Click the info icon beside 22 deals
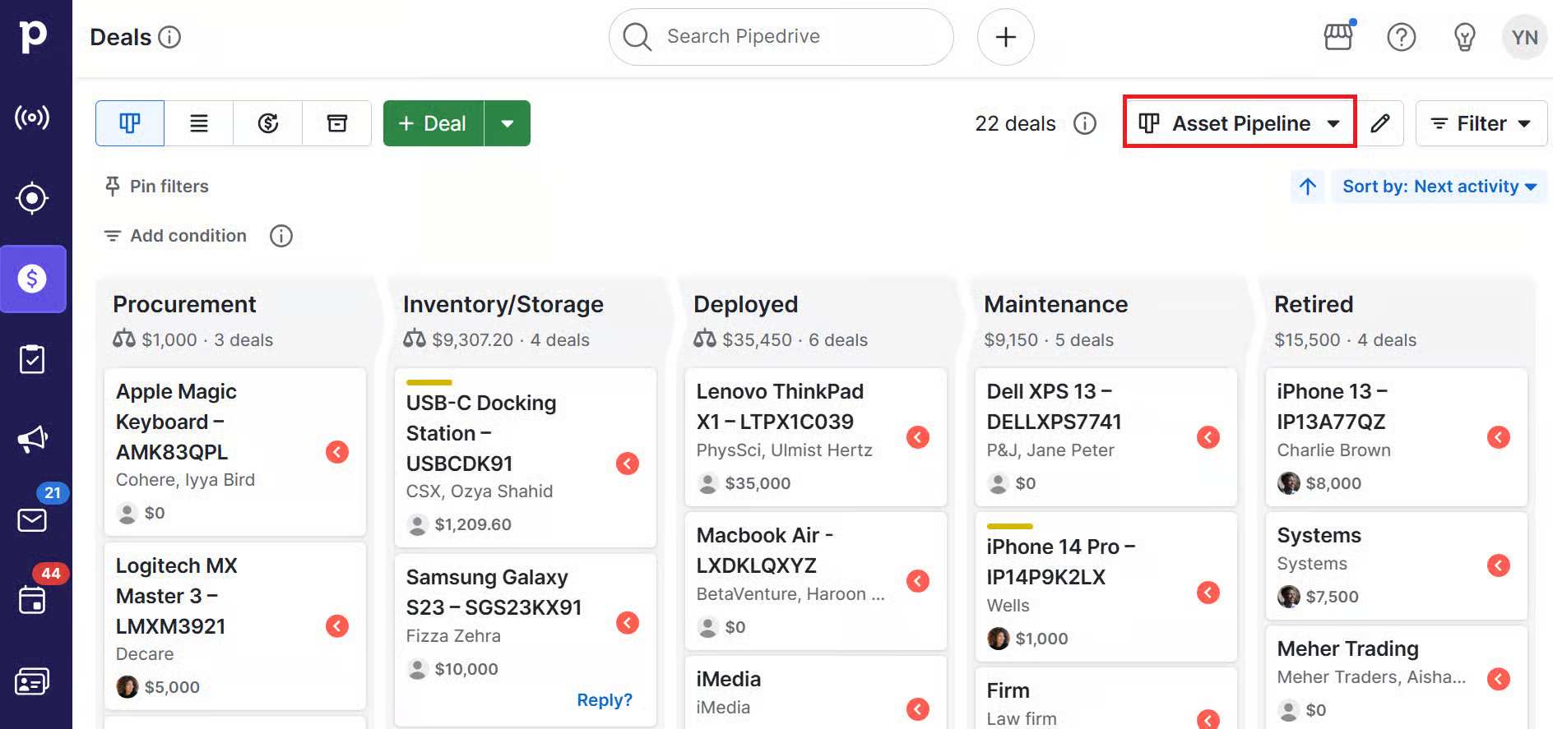This screenshot has height=729, width=1553. 1085,123
